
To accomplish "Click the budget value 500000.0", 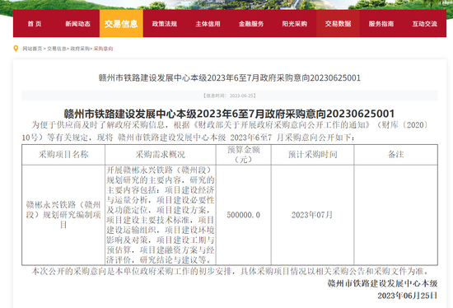I will (x=244, y=215).
